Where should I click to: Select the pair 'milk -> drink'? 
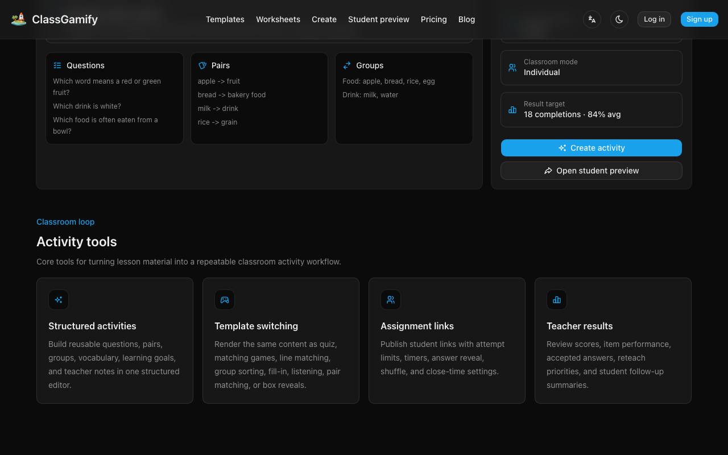pos(218,109)
